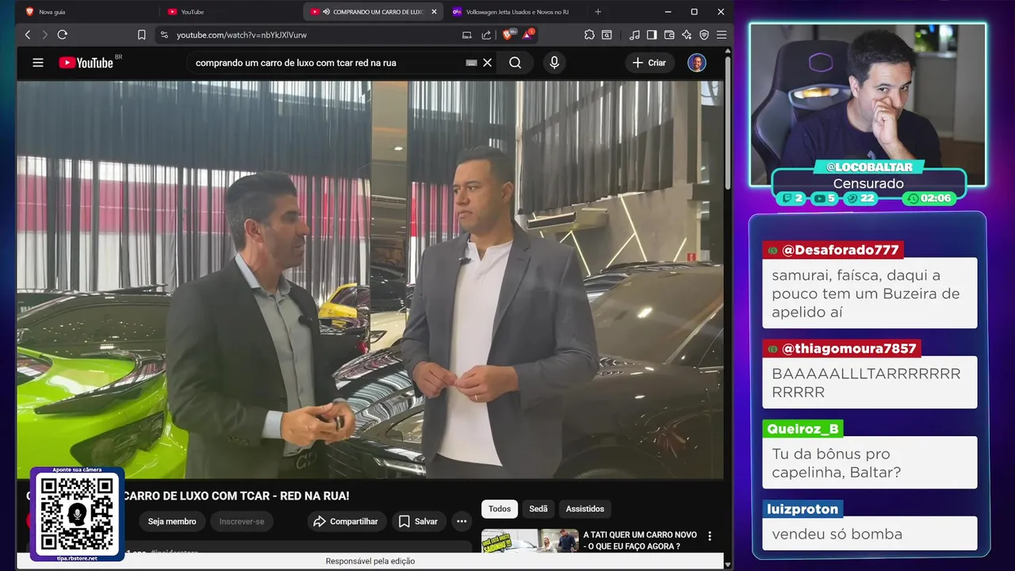Click the QR code overlay

(x=77, y=514)
